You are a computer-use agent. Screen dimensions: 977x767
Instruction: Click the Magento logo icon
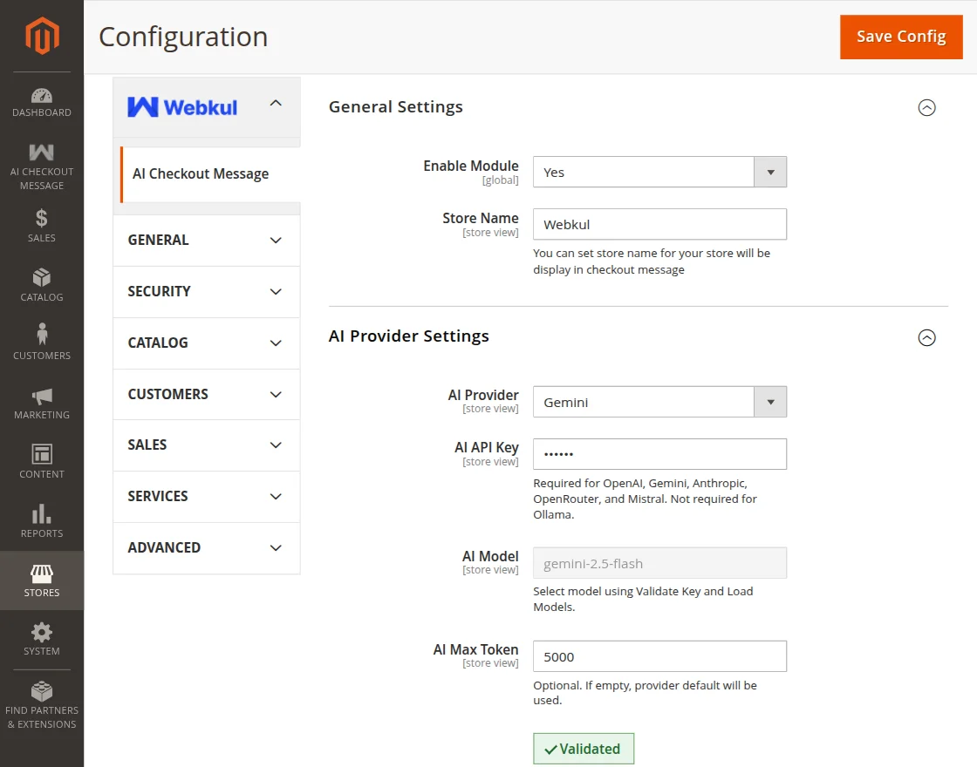42,36
